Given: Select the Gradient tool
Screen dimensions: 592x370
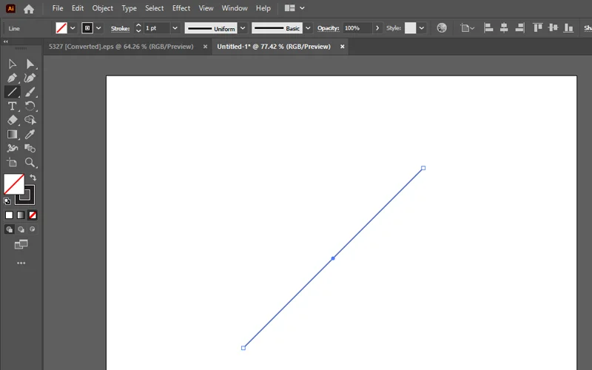Looking at the screenshot, I should click(13, 134).
